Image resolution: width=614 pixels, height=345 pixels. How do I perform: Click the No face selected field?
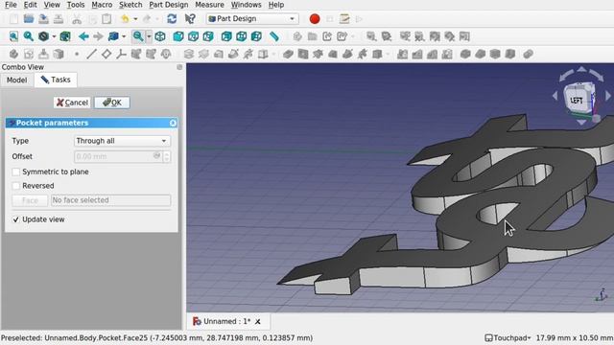pyautogui.click(x=111, y=200)
